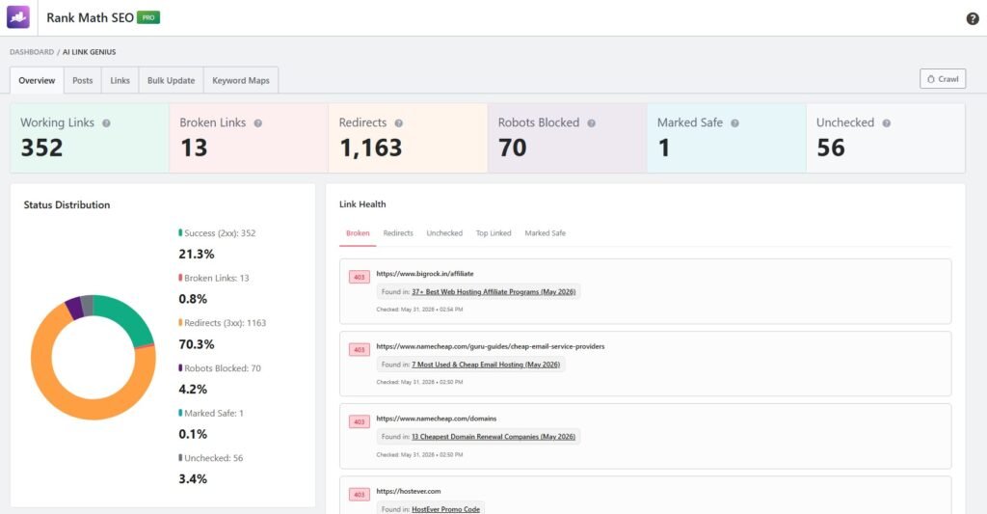Select the Redirects tab in Link Health
Viewport: 987px width, 514px height.
(x=398, y=233)
